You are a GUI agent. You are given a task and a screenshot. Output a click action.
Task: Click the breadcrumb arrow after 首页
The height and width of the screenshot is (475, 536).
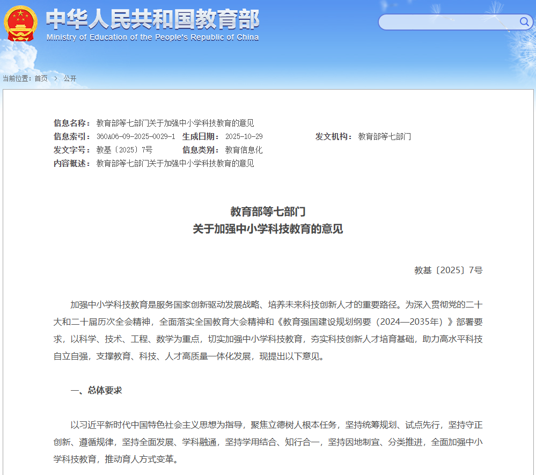(x=55, y=78)
